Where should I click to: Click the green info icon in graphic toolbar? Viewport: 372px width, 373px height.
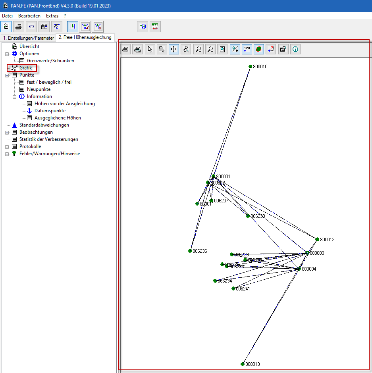point(295,49)
